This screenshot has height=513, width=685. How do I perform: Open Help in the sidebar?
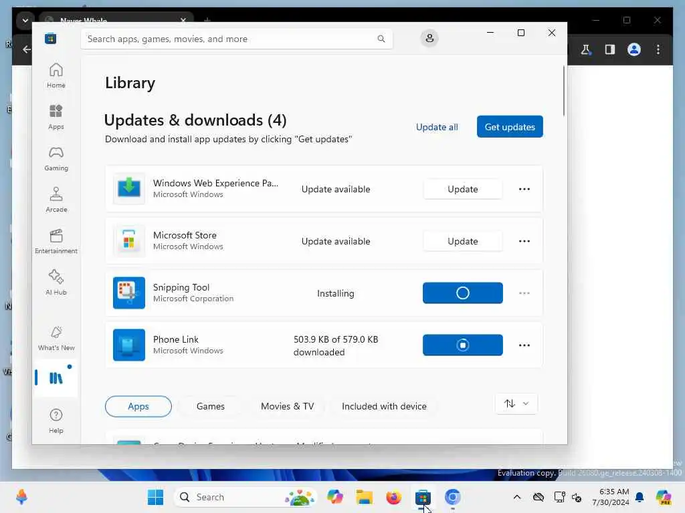(56, 421)
